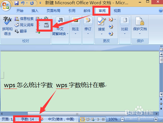Image resolution: width=163 pixels, height=123 pixels.
Task: Switch to the 视图 tab
Action: pyautogui.click(x=117, y=11)
